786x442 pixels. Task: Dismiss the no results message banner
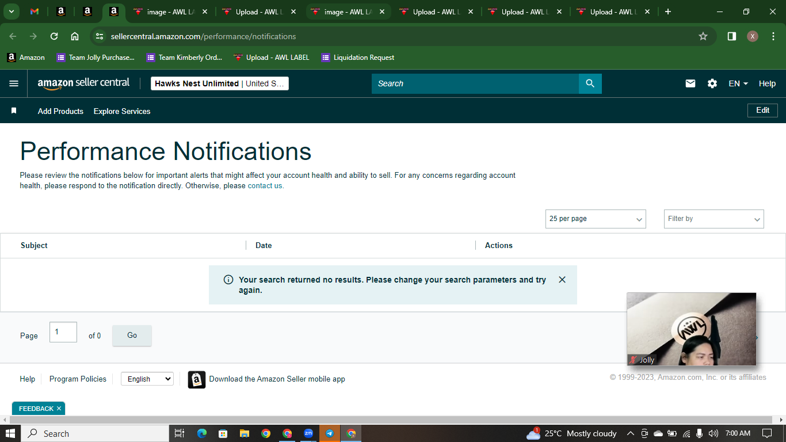click(x=562, y=280)
